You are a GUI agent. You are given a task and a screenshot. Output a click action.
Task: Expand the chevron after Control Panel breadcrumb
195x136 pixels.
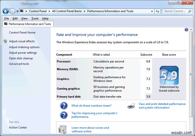point(49,11)
